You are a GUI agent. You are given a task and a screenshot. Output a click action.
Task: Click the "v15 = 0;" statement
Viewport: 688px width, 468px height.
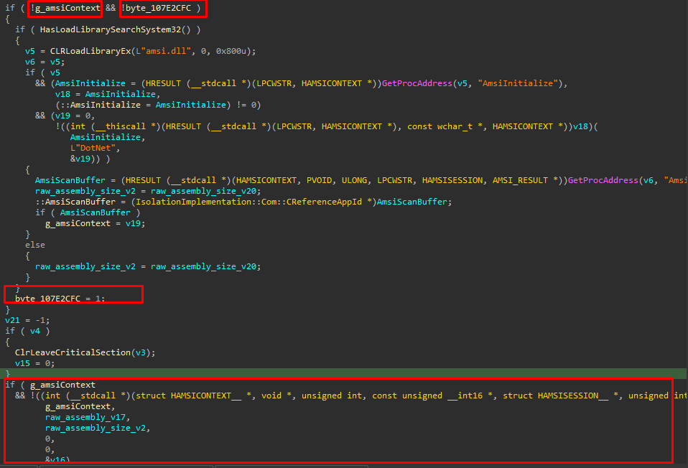pyautogui.click(x=34, y=363)
